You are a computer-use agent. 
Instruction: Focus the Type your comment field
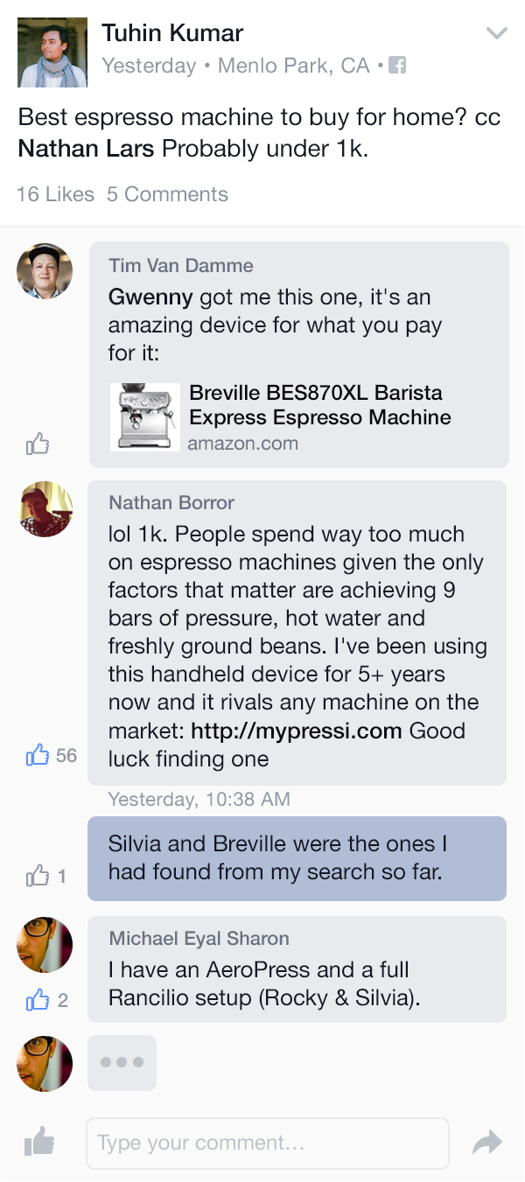267,1143
